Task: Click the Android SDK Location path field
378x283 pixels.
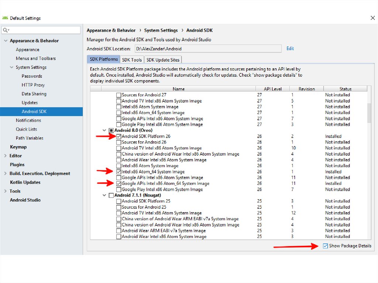Action: pyautogui.click(x=208, y=49)
